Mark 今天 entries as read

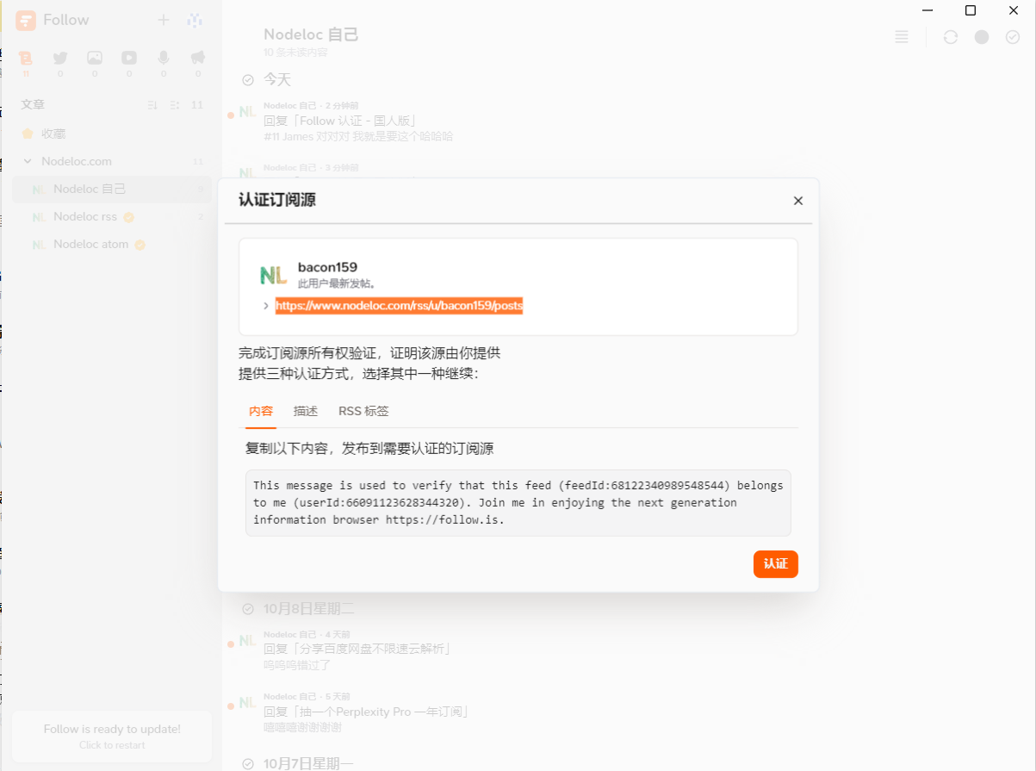pos(248,80)
